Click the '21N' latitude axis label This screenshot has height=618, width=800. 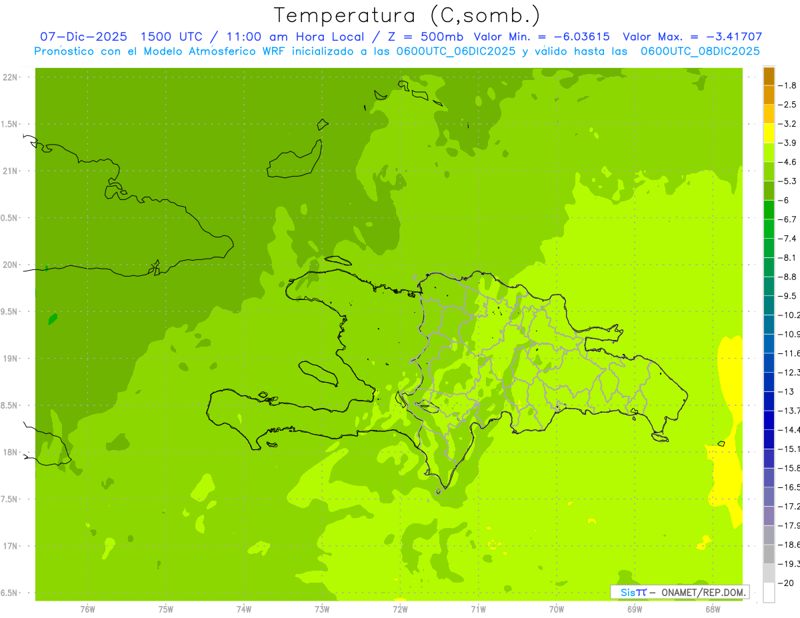point(10,171)
